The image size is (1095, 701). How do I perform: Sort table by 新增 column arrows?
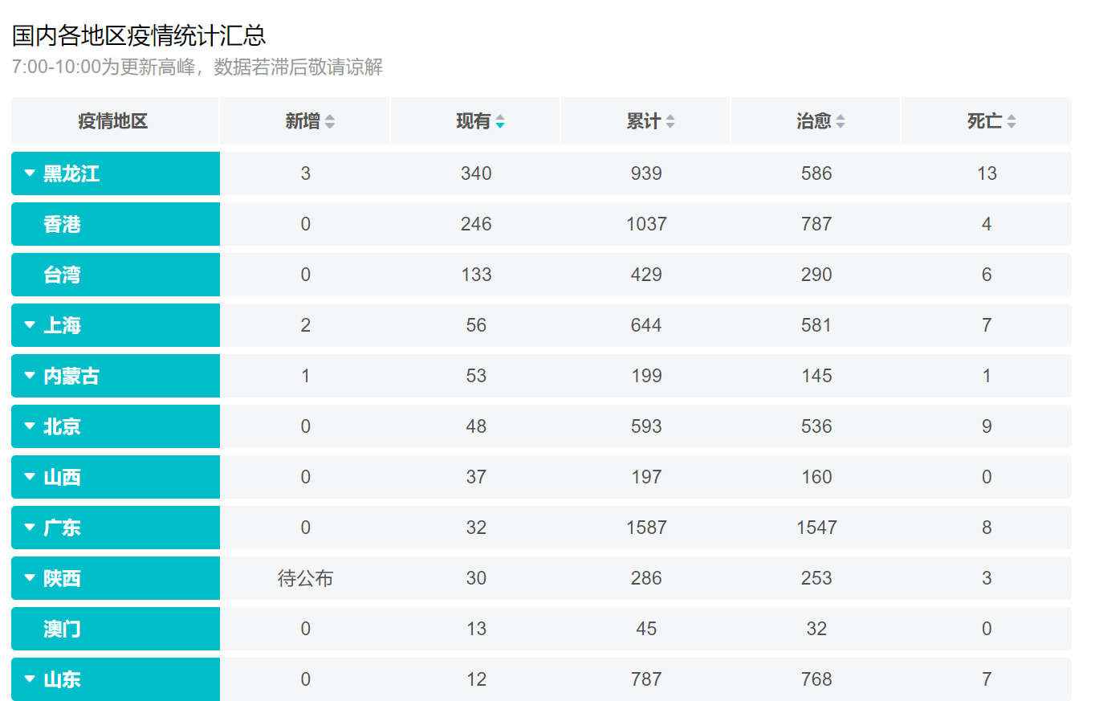pyautogui.click(x=330, y=122)
